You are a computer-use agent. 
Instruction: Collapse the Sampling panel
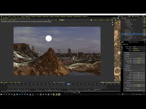pyautogui.click(x=127, y=53)
